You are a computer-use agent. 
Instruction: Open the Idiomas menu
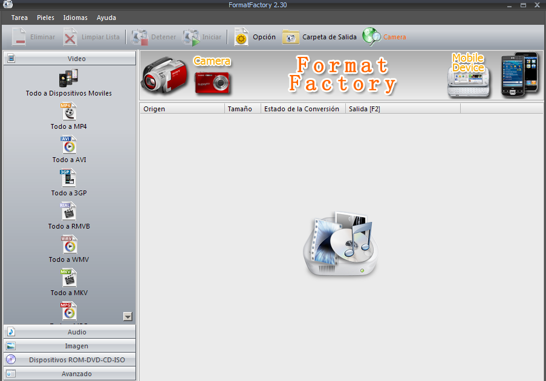coord(75,18)
